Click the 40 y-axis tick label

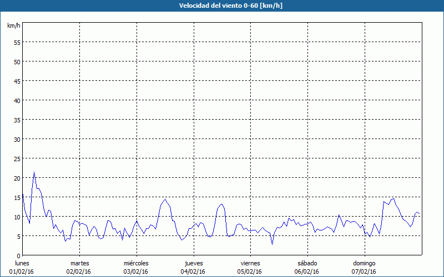(17, 100)
